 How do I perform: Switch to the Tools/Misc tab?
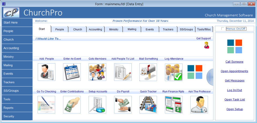(204, 30)
